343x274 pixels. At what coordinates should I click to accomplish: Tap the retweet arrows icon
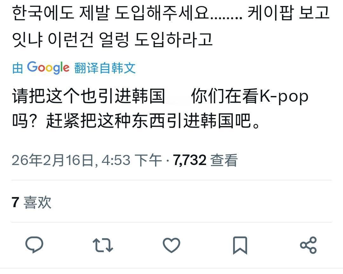(103, 245)
